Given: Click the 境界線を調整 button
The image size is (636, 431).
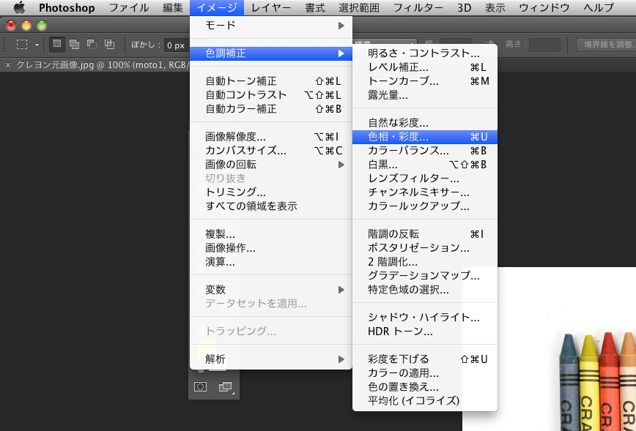Looking at the screenshot, I should click(x=607, y=45).
